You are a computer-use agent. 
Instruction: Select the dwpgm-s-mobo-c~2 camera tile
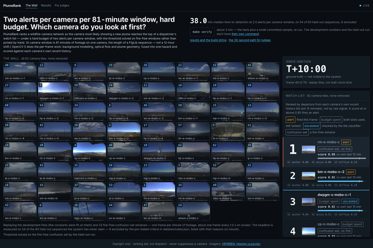[x=124, y=91]
